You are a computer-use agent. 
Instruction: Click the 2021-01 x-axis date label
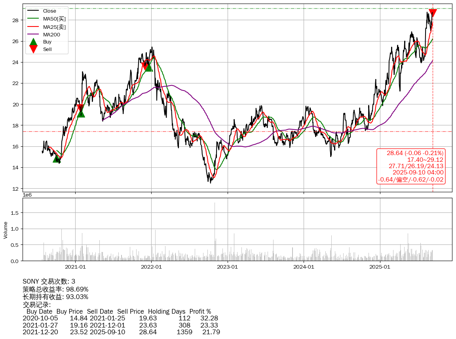[x=75, y=267]
